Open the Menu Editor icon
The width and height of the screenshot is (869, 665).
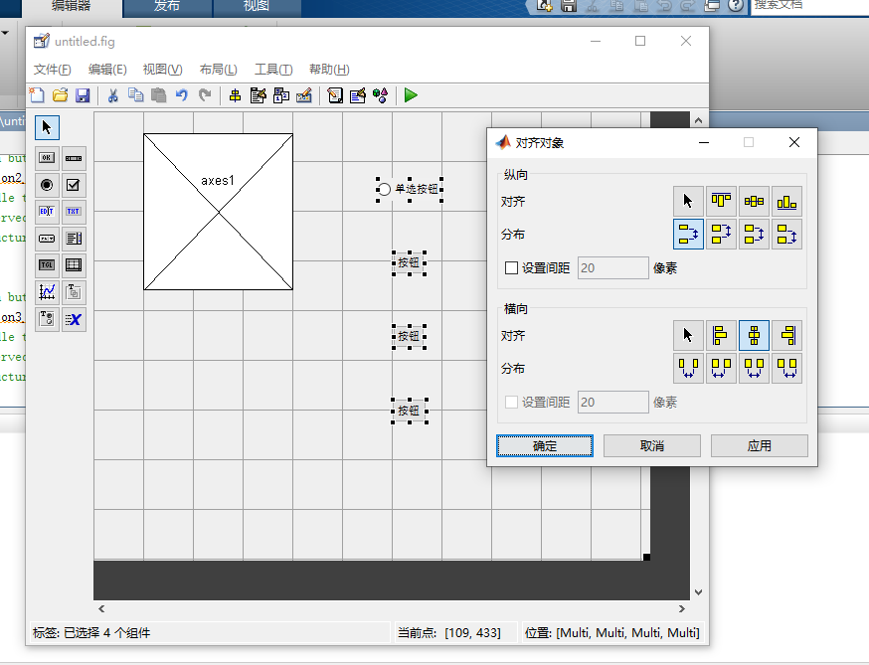pyautogui.click(x=258, y=95)
